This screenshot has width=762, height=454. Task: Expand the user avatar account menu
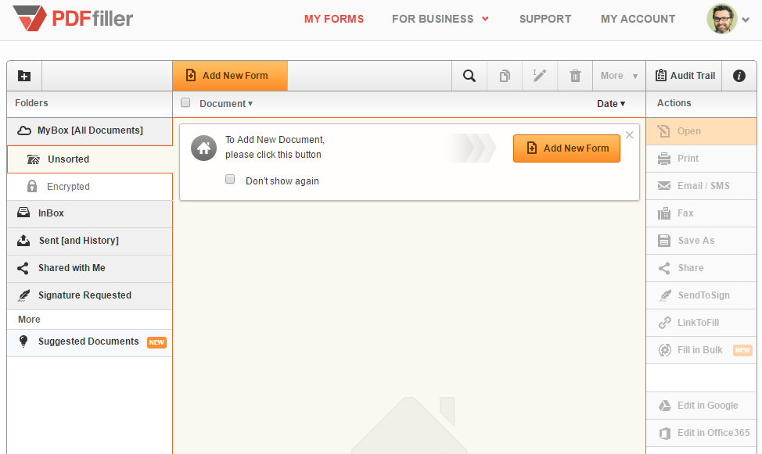(728, 19)
